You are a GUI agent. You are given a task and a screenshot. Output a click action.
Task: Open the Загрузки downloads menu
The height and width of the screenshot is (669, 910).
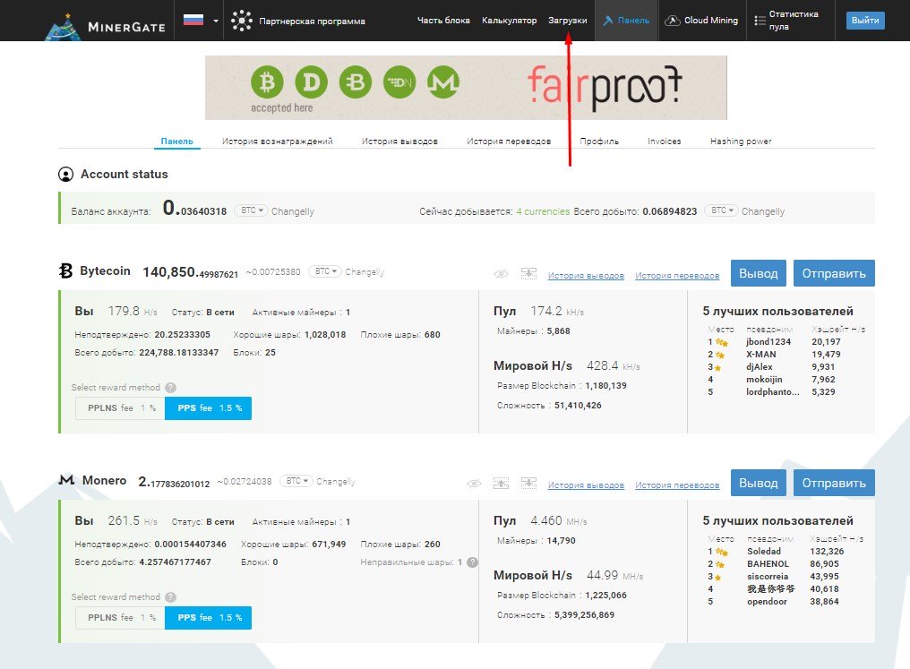tap(568, 21)
